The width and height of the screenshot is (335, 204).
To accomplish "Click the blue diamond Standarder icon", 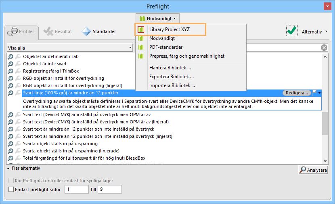I will [x=86, y=31].
